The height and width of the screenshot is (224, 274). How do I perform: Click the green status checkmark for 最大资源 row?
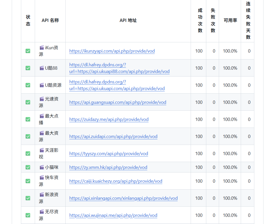(28, 136)
